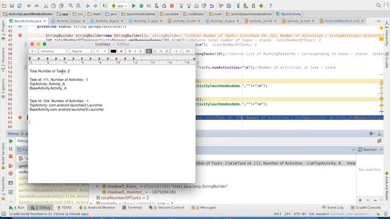Click the Pause Program icon in Debug
This screenshot has width=390, height=219.
11,148
